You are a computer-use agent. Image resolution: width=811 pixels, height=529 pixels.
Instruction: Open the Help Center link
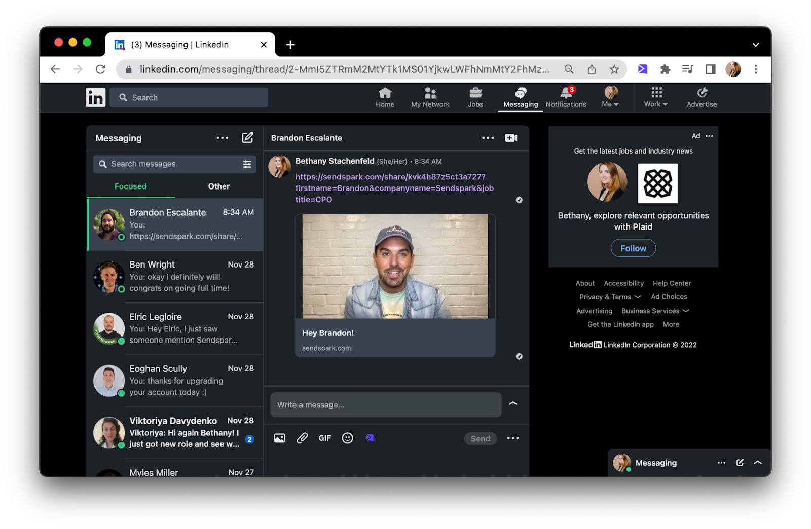pyautogui.click(x=672, y=283)
